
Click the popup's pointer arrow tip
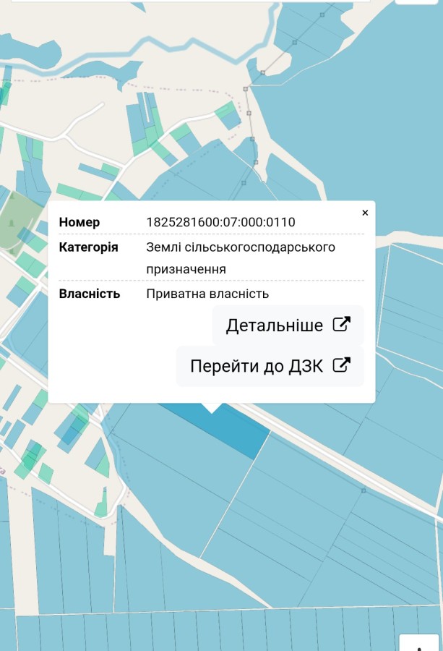[211, 410]
